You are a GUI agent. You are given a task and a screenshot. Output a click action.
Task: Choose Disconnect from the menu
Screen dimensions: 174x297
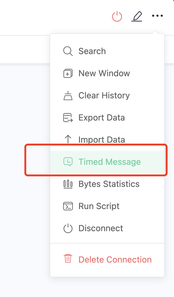coord(107,228)
